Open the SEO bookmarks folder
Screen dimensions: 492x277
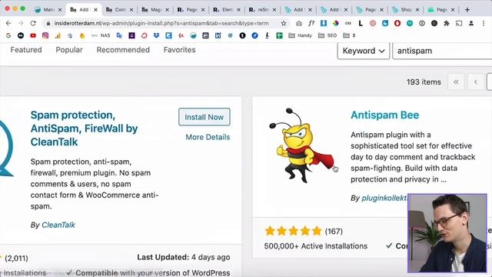pyautogui.click(x=327, y=35)
